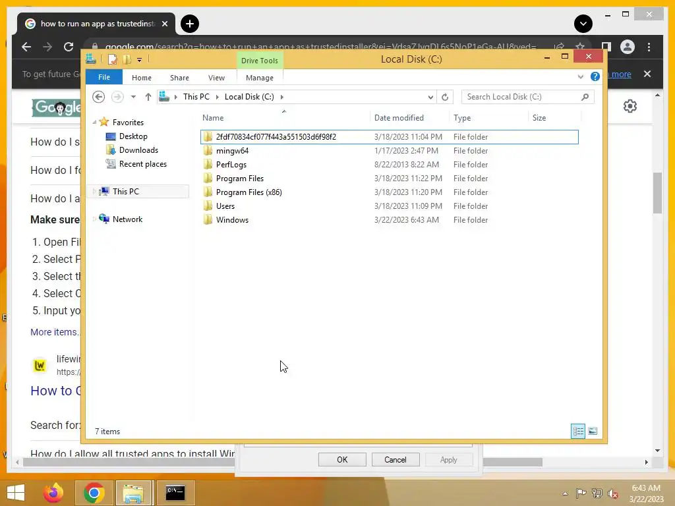Sort by the Type column header
675x506 pixels.
pyautogui.click(x=488, y=117)
